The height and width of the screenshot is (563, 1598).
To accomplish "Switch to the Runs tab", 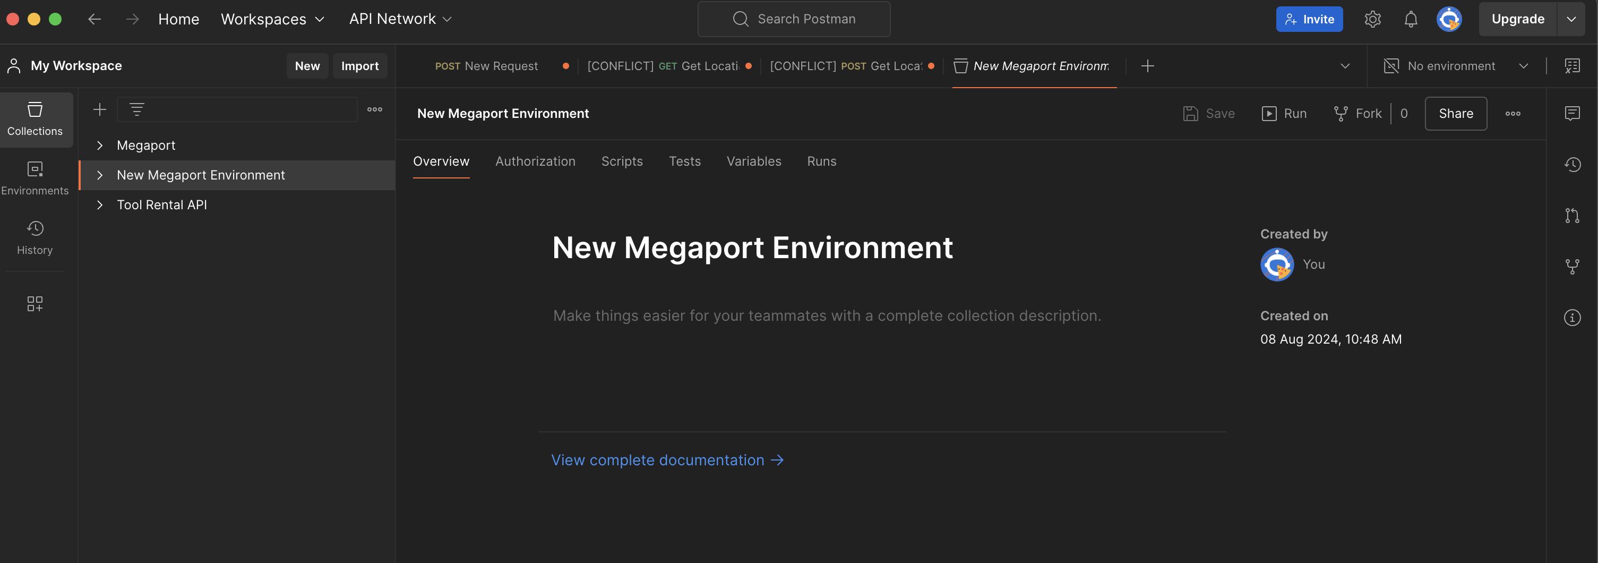I will click(x=822, y=161).
